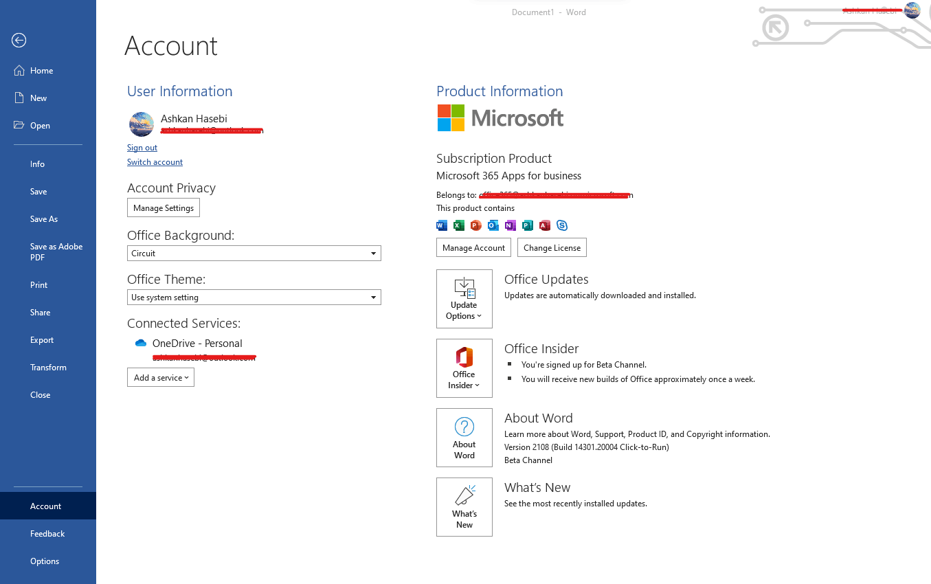Open the Share page
Viewport: 931px width, 584px height.
tap(48, 313)
